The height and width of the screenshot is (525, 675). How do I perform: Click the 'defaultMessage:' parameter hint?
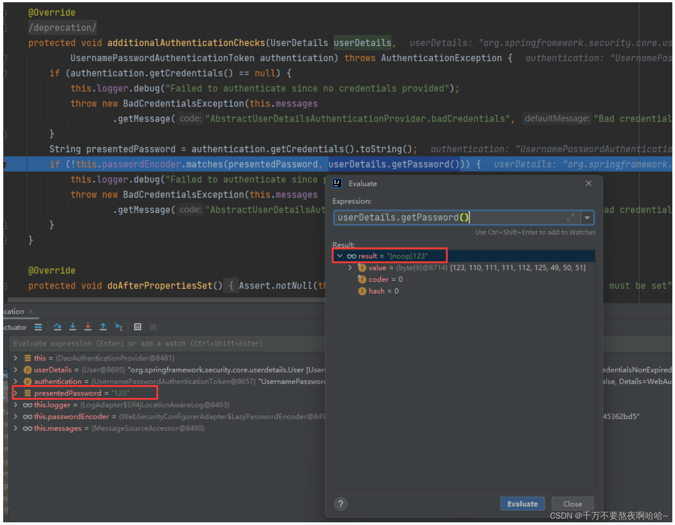pos(557,119)
